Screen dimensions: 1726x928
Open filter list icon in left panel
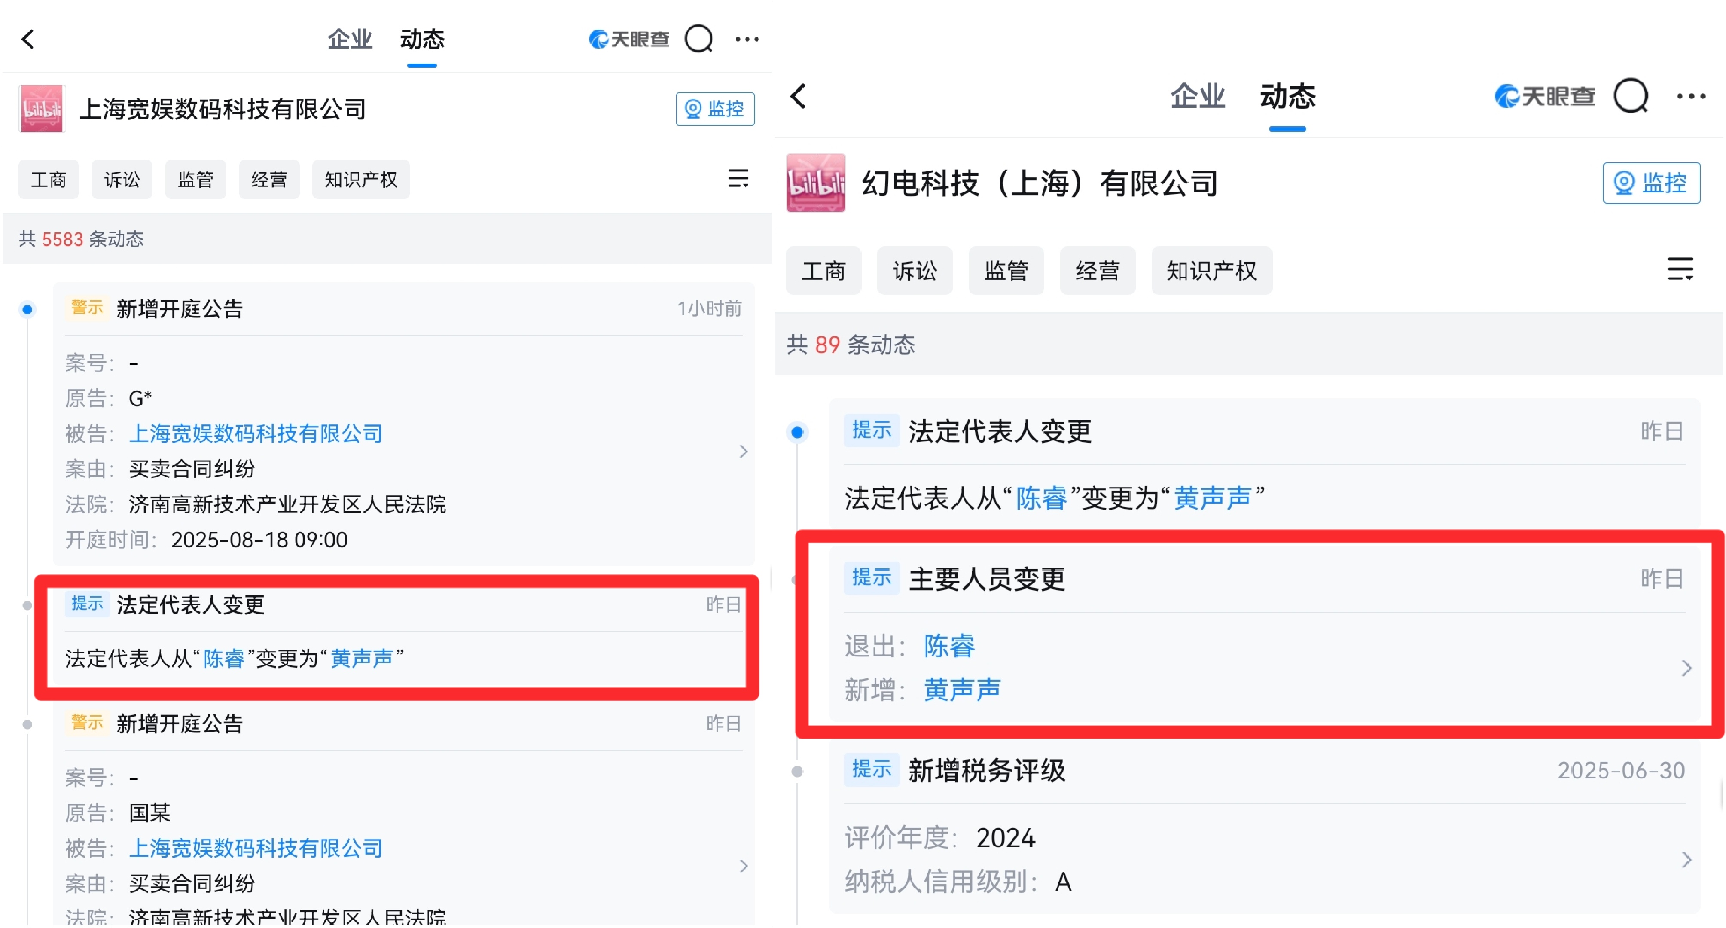click(x=738, y=179)
